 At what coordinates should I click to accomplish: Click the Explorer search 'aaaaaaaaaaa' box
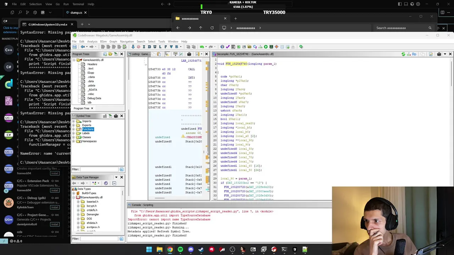404,28
